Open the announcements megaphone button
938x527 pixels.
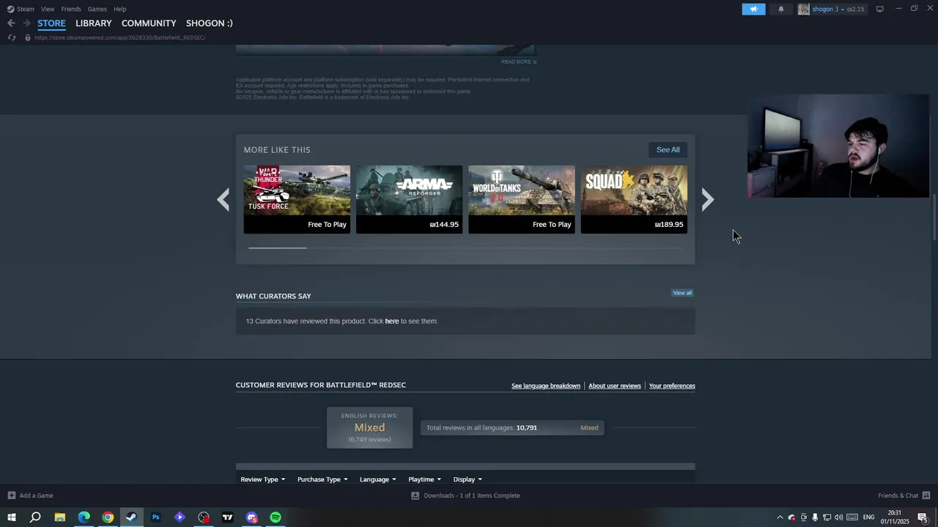point(753,9)
